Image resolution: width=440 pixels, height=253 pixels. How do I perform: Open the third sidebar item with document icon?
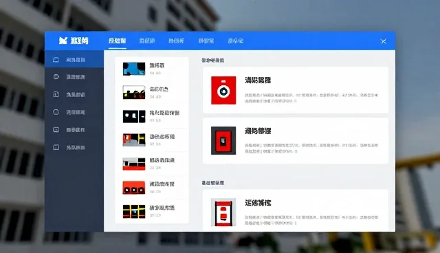pos(74,94)
